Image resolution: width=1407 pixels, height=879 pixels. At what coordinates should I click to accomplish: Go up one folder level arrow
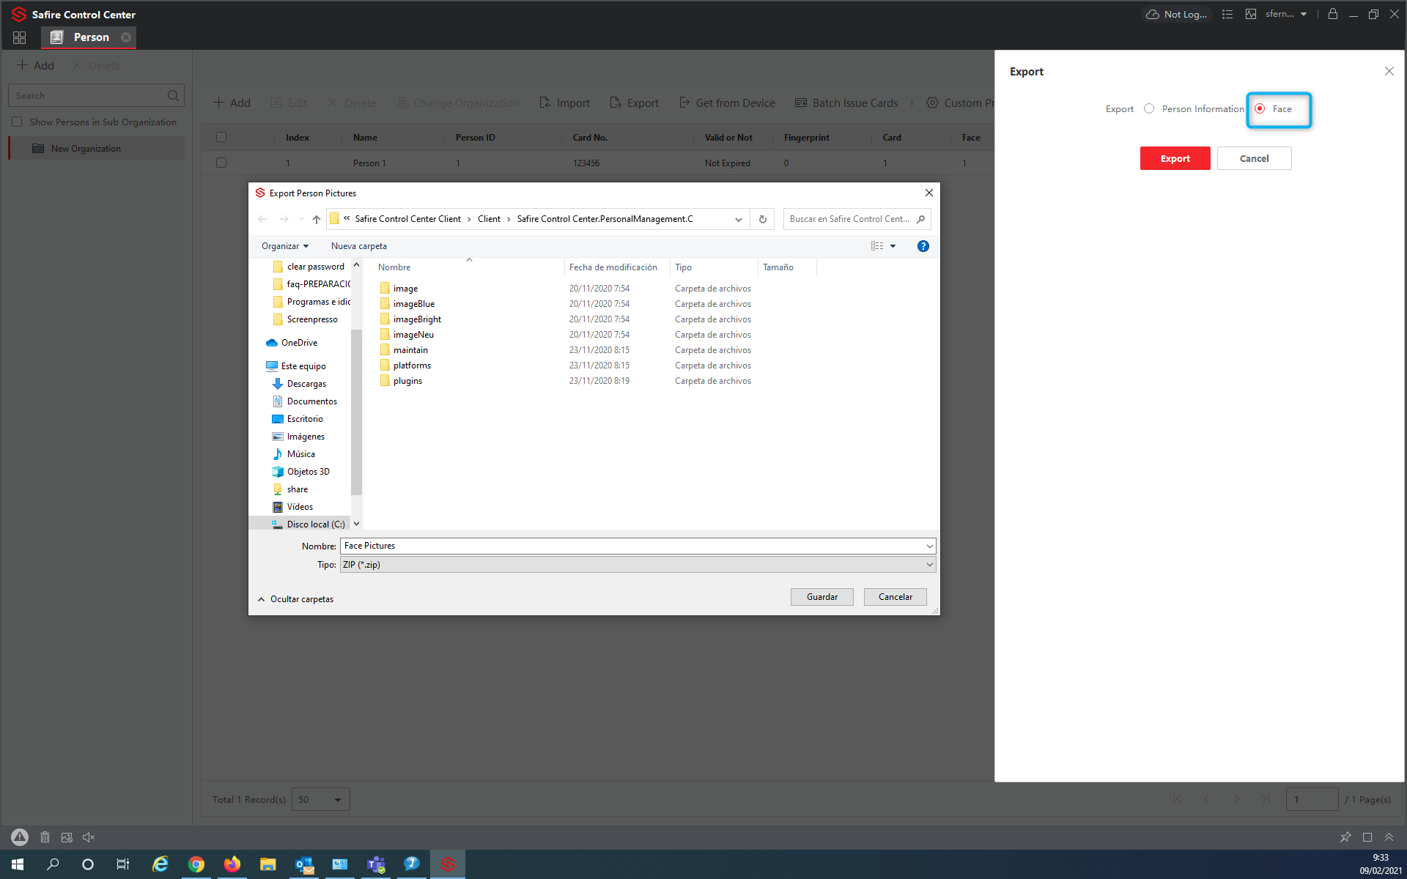pyautogui.click(x=316, y=219)
